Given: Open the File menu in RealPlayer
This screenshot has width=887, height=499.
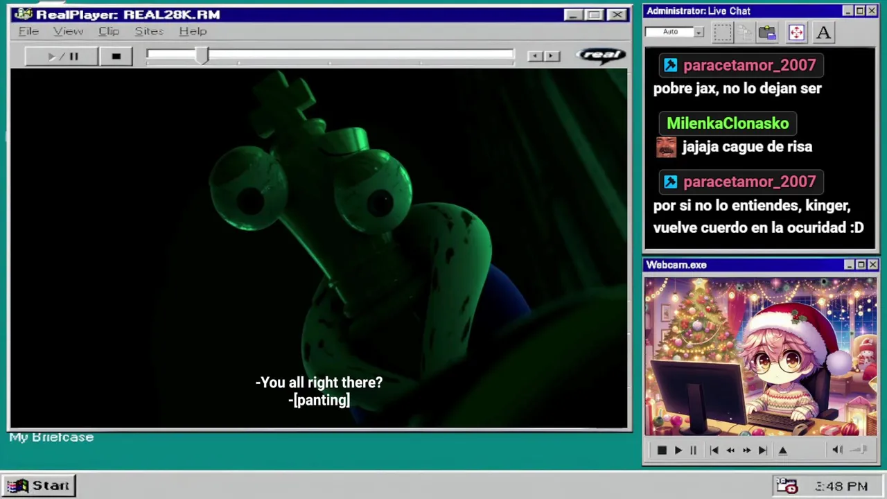Looking at the screenshot, I should pos(28,31).
